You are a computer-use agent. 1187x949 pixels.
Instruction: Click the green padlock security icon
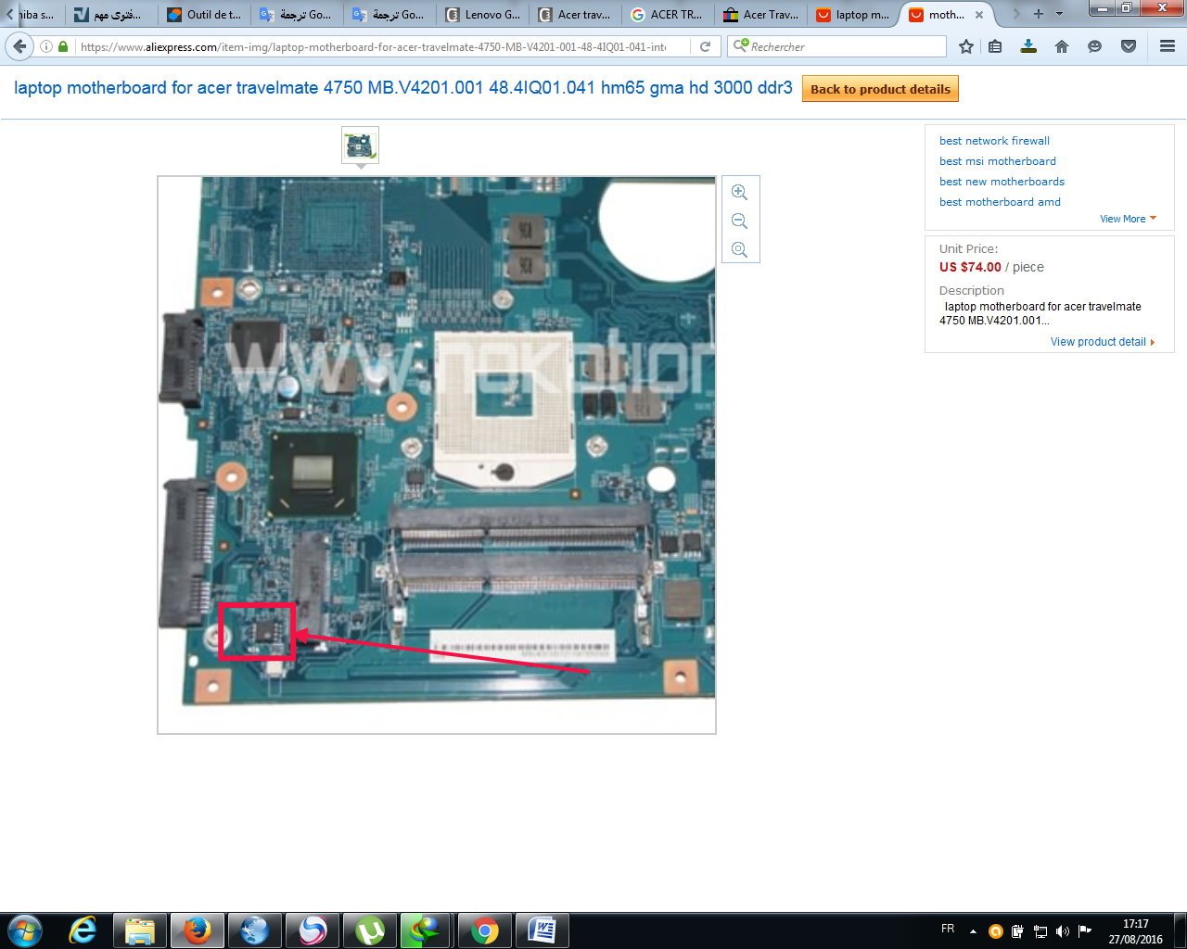(63, 46)
